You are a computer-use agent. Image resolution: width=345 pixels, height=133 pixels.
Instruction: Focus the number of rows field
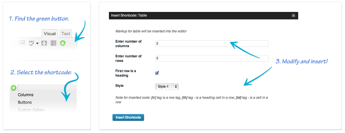click(x=212, y=58)
